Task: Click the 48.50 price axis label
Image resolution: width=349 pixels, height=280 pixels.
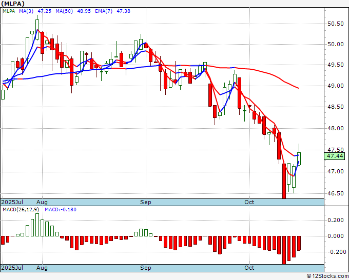Action: (336, 107)
